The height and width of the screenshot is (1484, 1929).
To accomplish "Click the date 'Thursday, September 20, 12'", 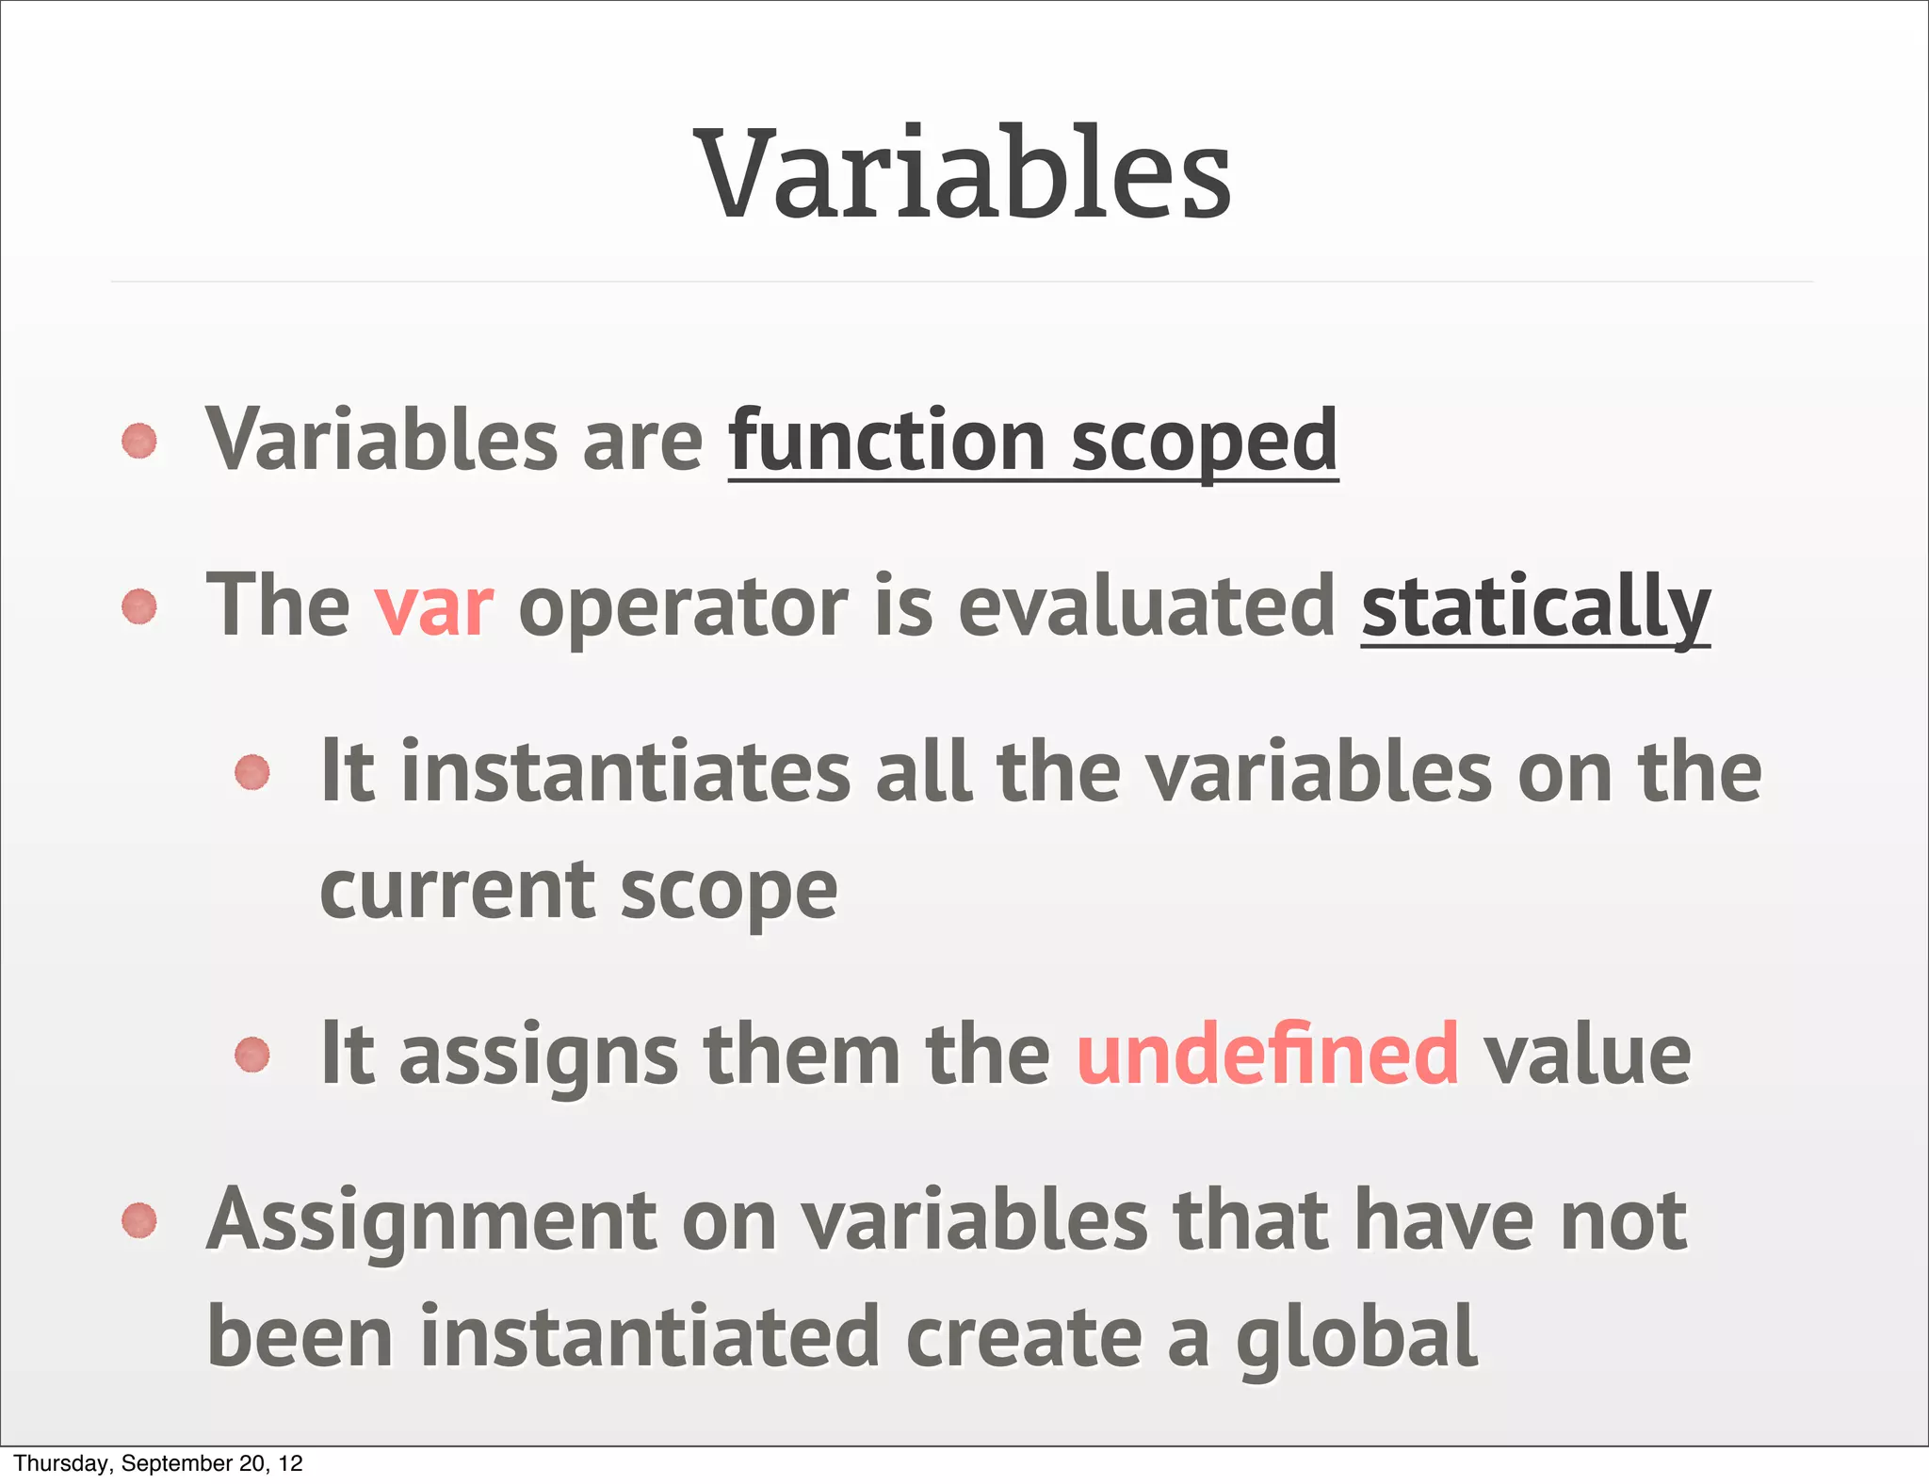I will tap(158, 1463).
